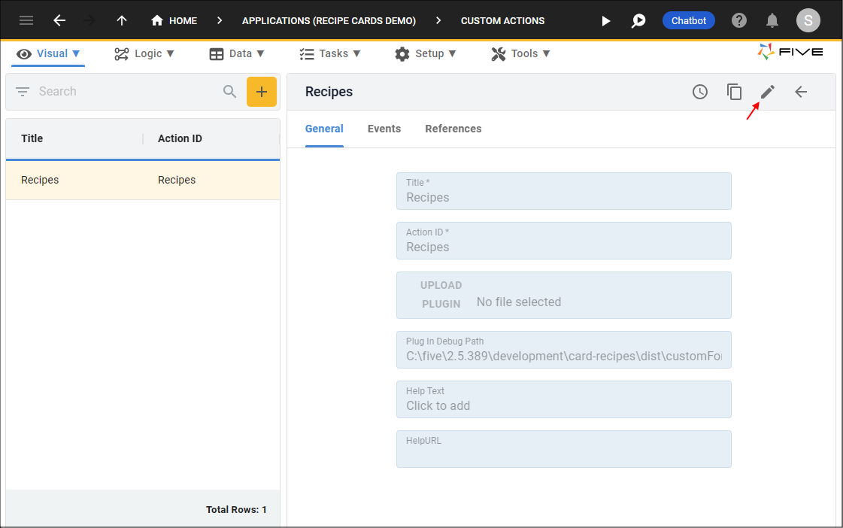The height and width of the screenshot is (528, 843).
Task: Go up one level with up arrow
Action: (122, 20)
